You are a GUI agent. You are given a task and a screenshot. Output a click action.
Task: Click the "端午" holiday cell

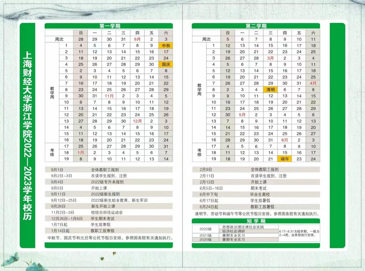(285, 159)
